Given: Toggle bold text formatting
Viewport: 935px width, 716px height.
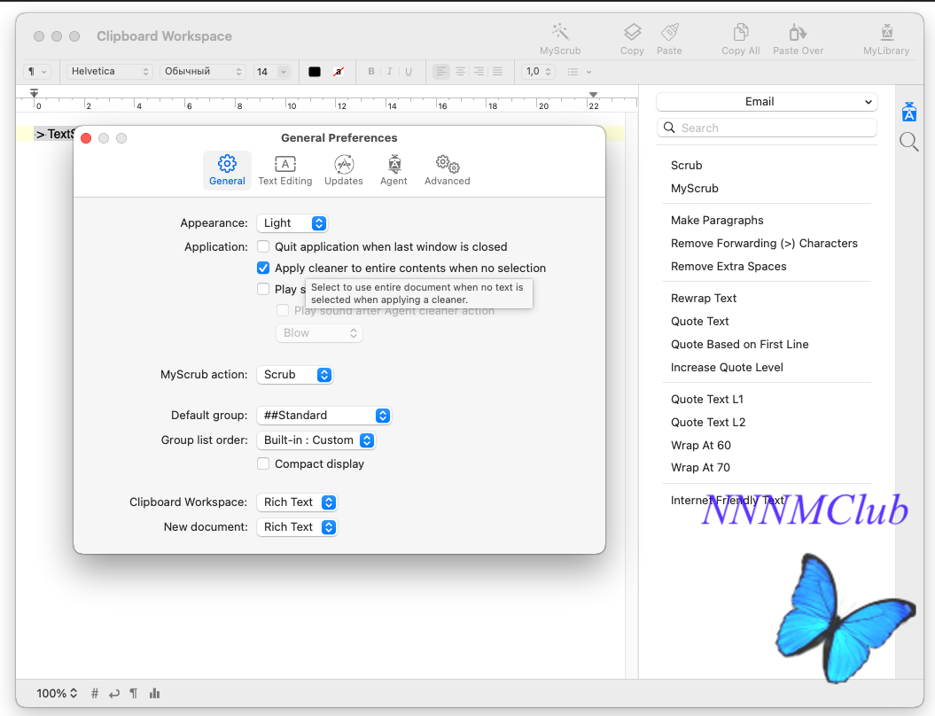Looking at the screenshot, I should (371, 72).
